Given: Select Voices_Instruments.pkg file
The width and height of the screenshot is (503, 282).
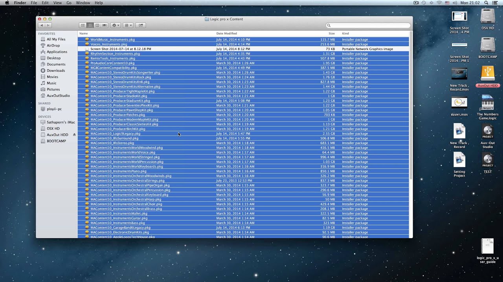Looking at the screenshot, I should pos(243,44).
